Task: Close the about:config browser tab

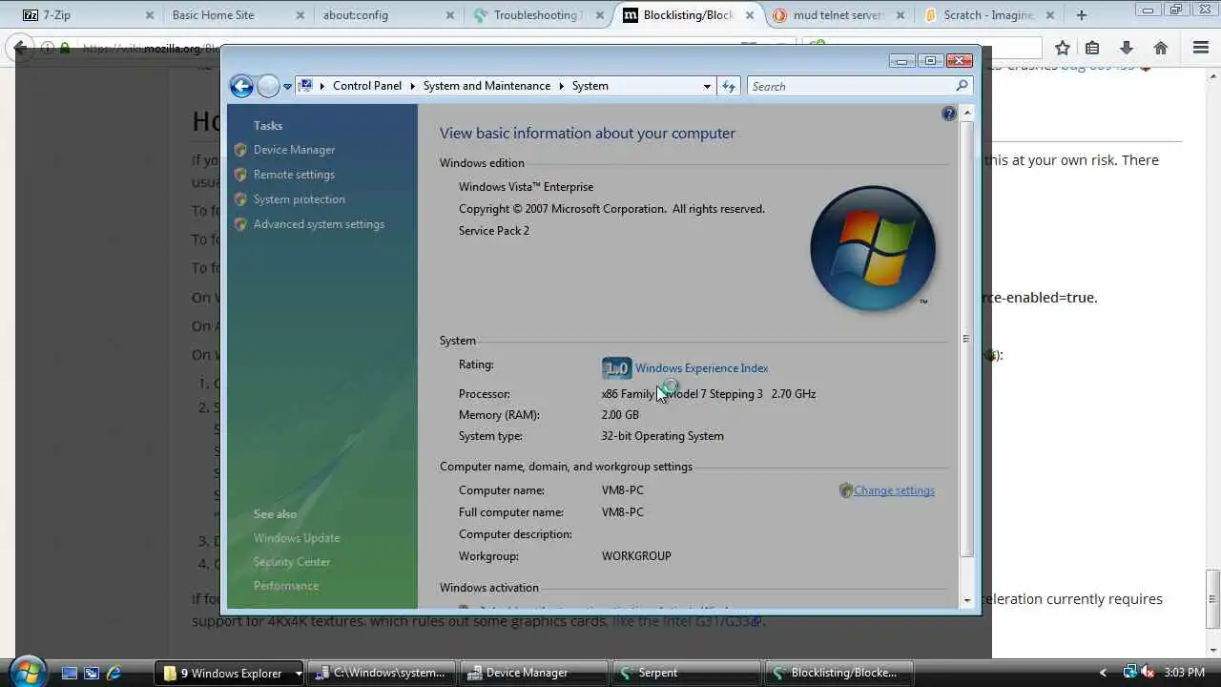Action: pos(450,15)
